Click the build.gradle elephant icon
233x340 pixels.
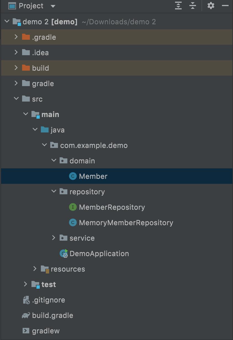tap(26, 315)
